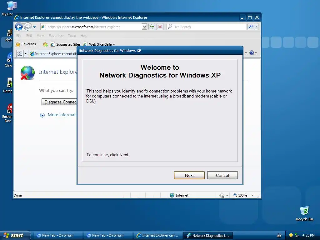Click the Back arrow in Internet Explorer
320x240 pixels.
pyautogui.click(x=19, y=27)
